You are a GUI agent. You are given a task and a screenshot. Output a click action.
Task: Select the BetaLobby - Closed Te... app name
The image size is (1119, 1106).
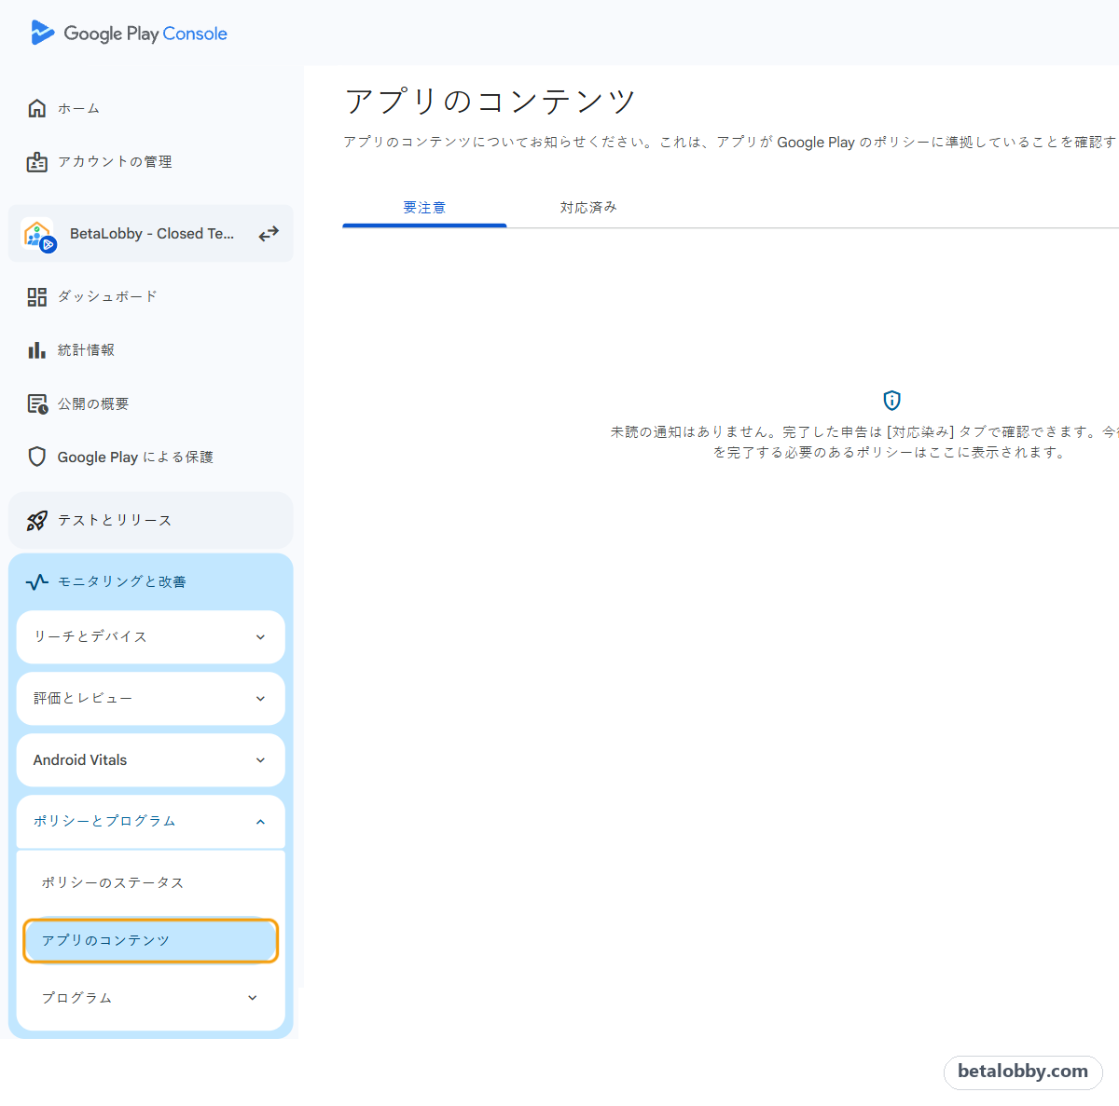(x=152, y=234)
